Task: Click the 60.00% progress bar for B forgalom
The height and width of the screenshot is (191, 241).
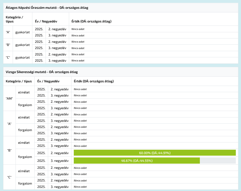Action: pos(155,153)
